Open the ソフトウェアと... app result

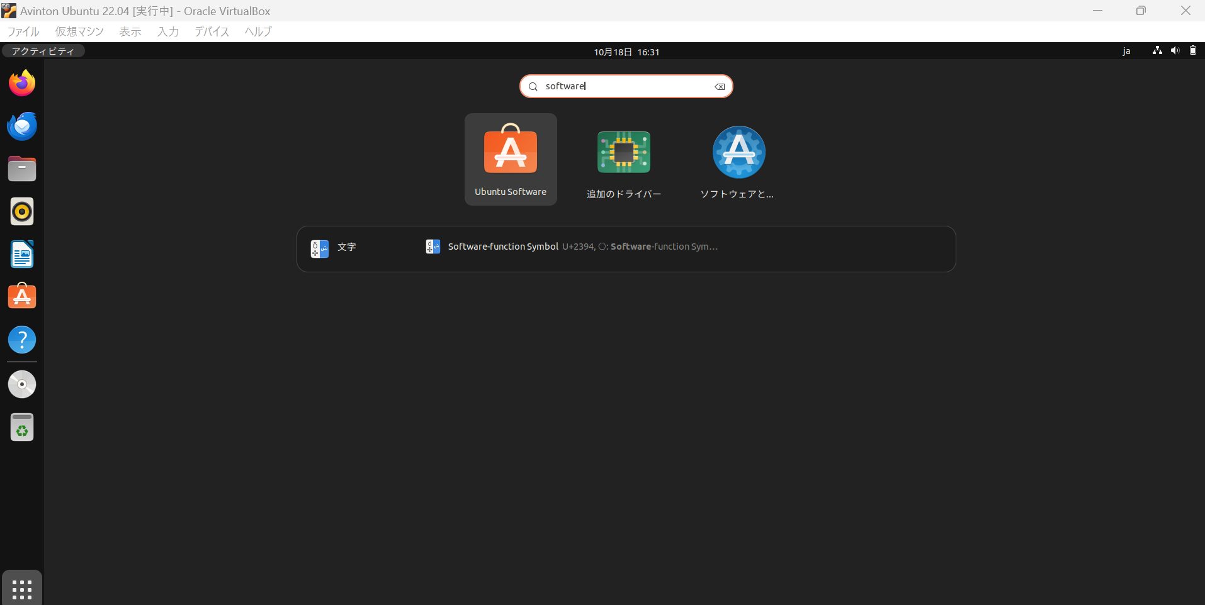coord(738,159)
